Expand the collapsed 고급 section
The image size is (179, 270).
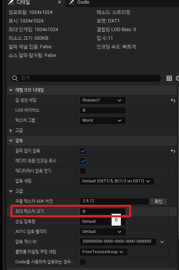11,131
